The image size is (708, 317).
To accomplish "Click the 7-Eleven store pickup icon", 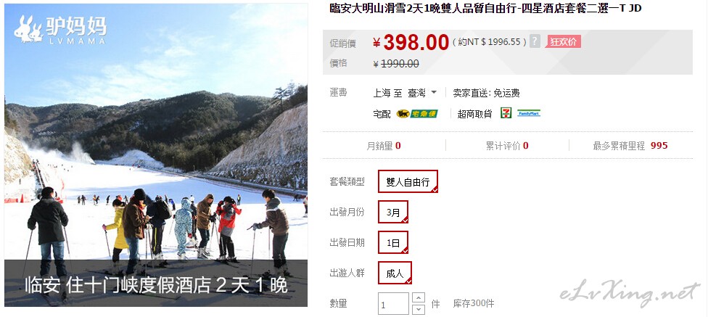I will coord(506,113).
